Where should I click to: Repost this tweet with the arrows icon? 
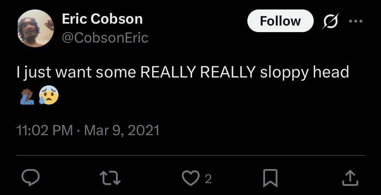111,178
